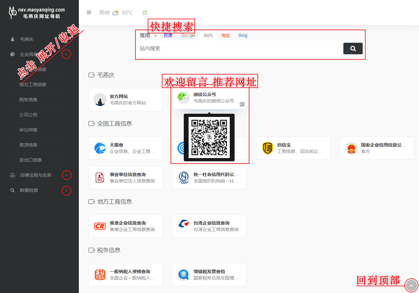This screenshot has height=293, width=419.
Task: Open the 天眼查 site icon
Action: (100, 148)
